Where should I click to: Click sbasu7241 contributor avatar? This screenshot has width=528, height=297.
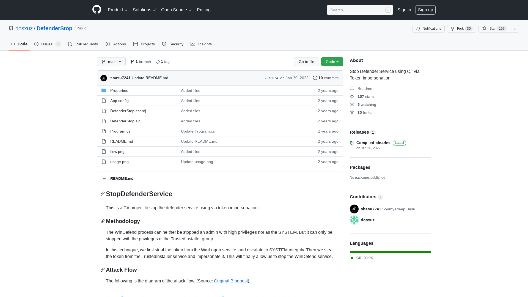click(x=354, y=209)
